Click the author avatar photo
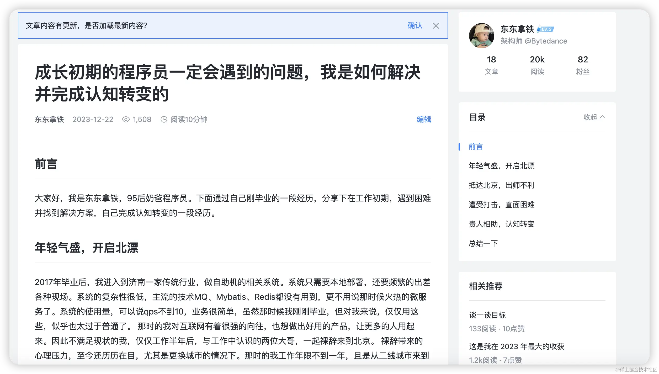Screen dimensions: 659x374 click(x=481, y=36)
